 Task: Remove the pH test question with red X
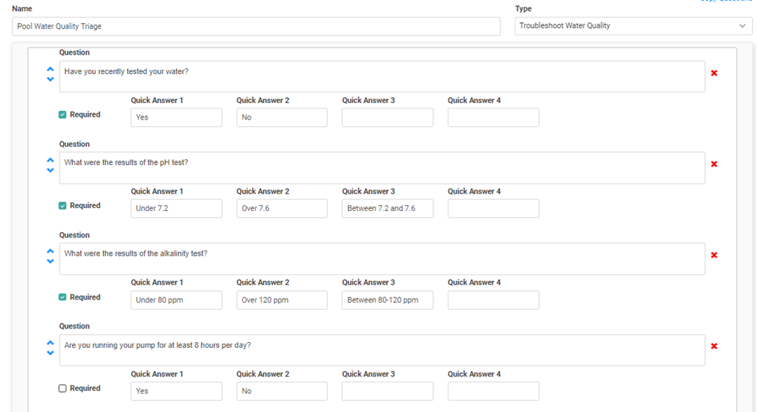click(x=714, y=164)
